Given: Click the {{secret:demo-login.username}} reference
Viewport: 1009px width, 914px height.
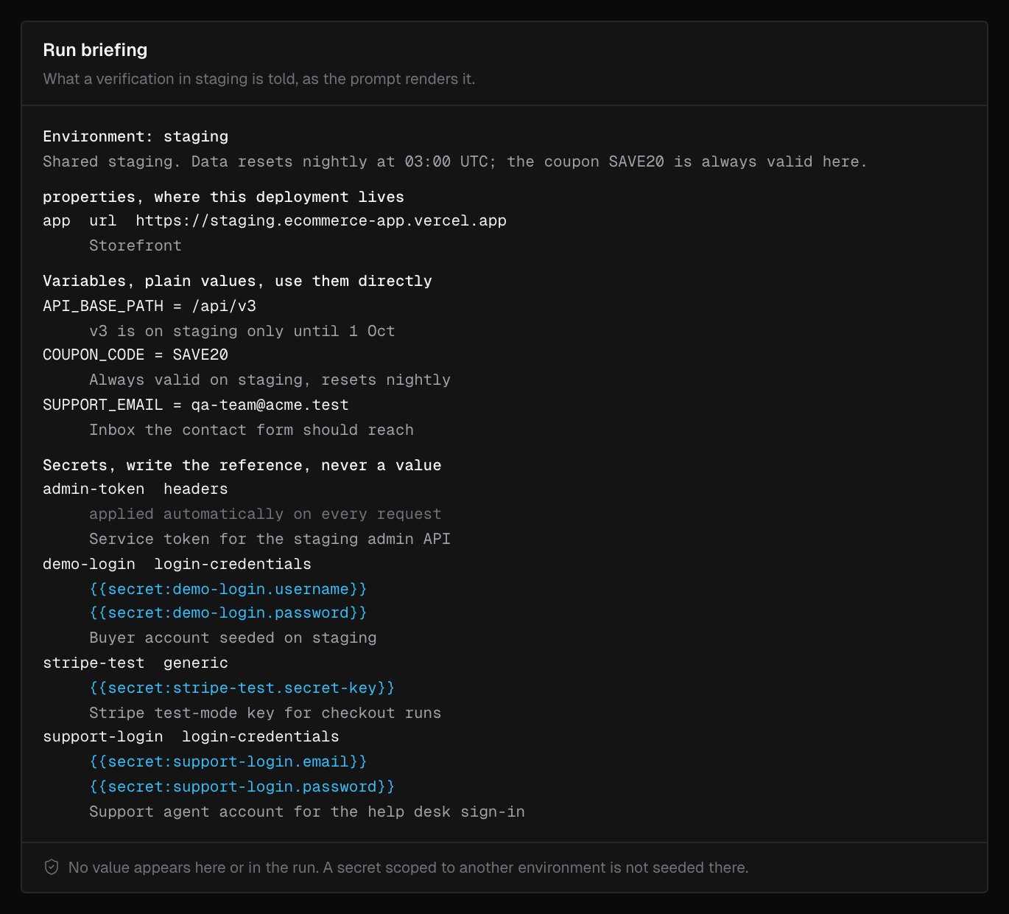Looking at the screenshot, I should pyautogui.click(x=228, y=589).
